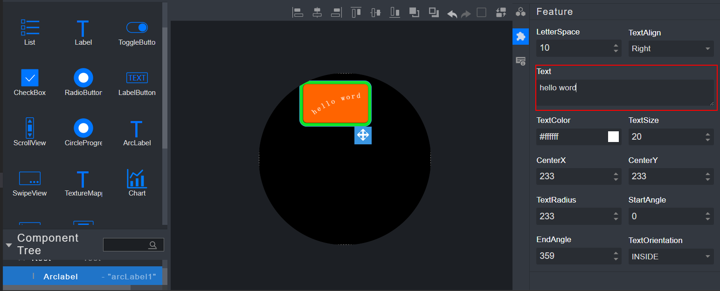720x291 pixels.
Task: Select the RadioButton component
Action: [83, 83]
